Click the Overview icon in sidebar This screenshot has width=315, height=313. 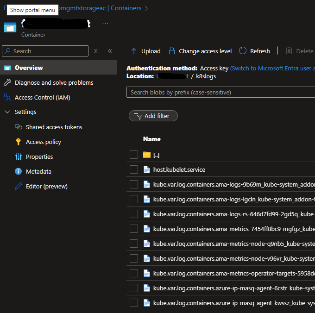(7, 68)
